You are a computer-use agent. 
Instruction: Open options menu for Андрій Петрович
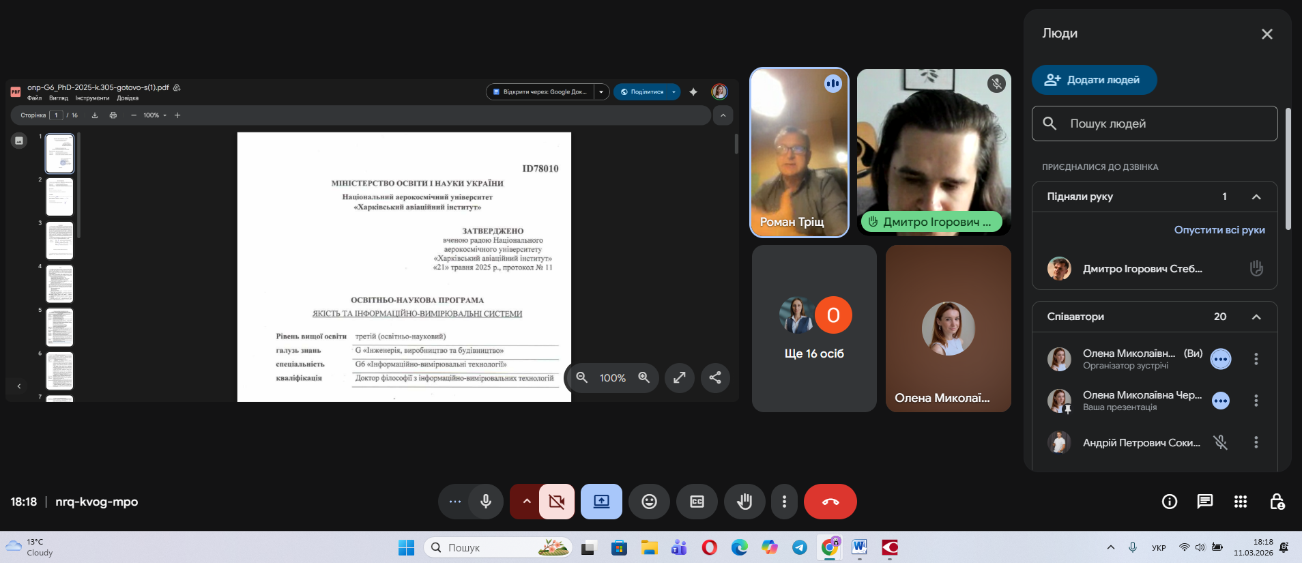[x=1256, y=442]
